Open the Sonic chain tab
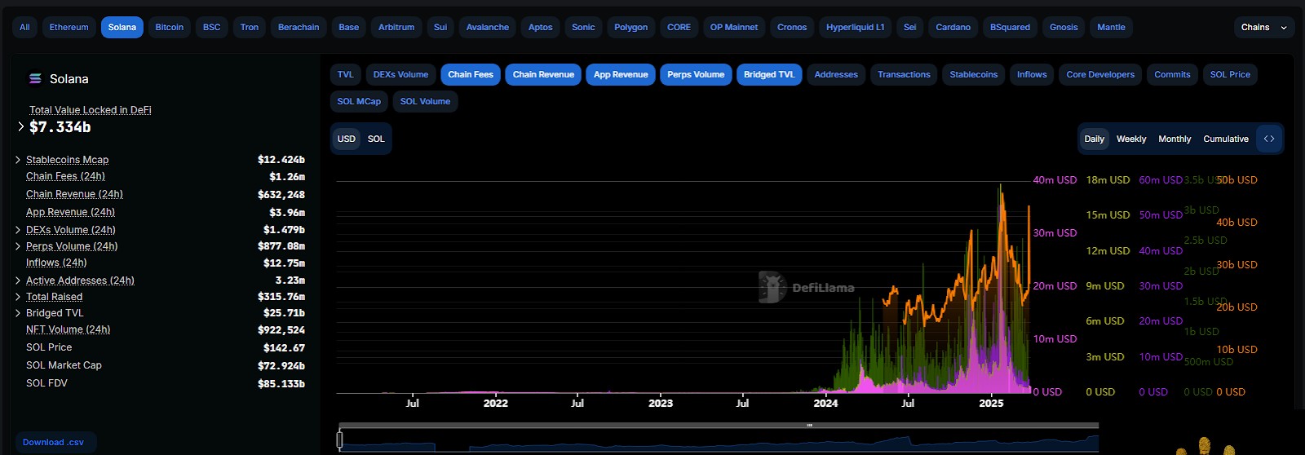 [583, 27]
